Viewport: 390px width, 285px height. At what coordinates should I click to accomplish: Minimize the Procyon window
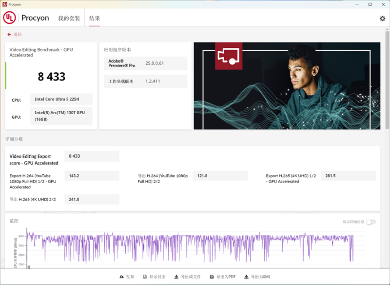pos(357,4)
